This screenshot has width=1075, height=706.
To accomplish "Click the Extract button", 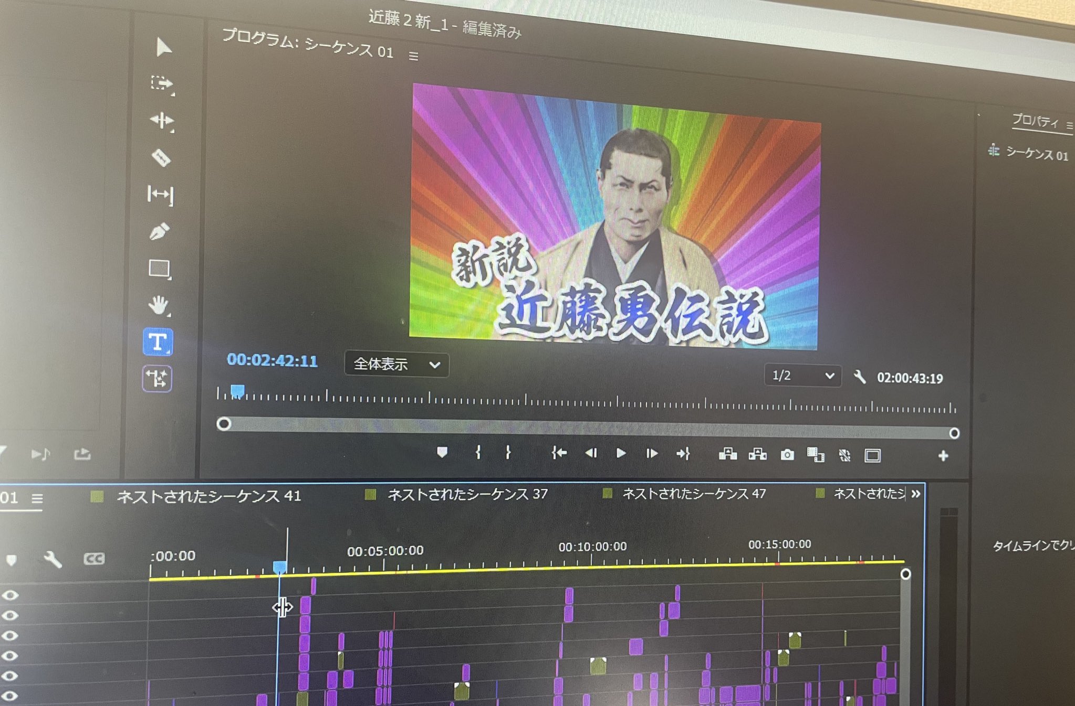I will 757,454.
